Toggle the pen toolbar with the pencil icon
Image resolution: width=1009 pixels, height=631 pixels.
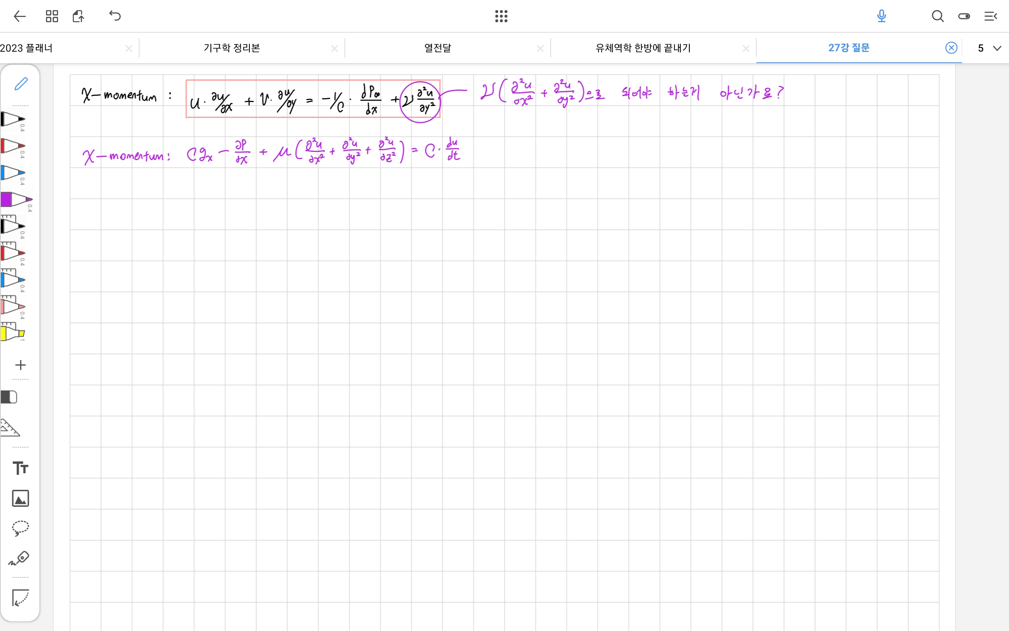click(20, 84)
